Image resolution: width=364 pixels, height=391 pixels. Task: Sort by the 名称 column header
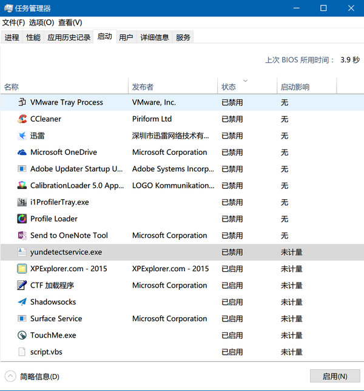pyautogui.click(x=64, y=86)
